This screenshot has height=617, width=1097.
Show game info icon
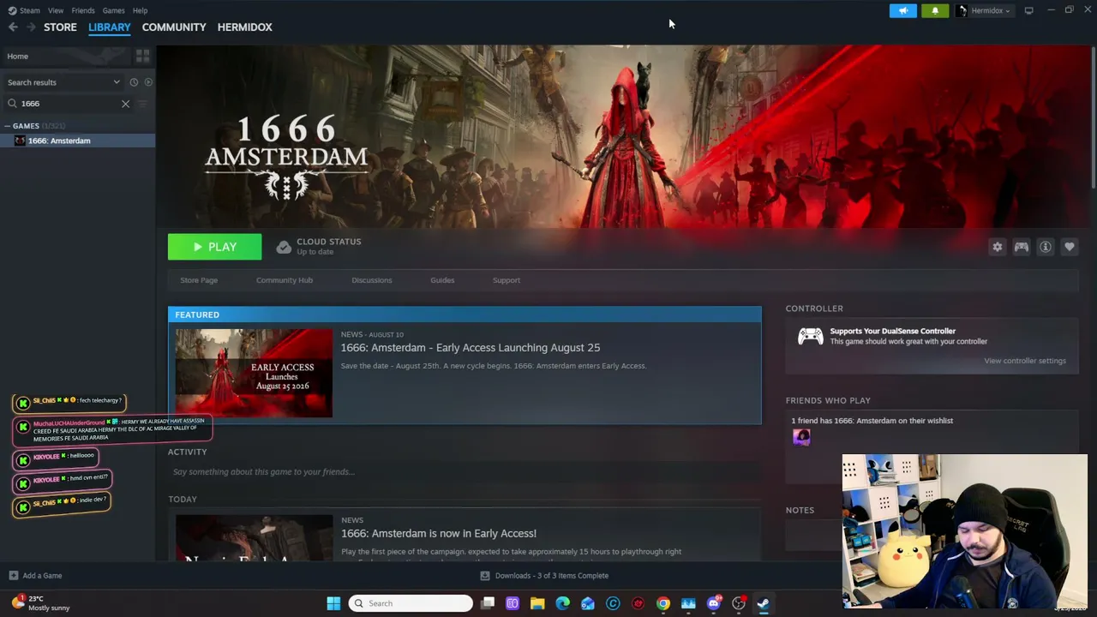tap(1046, 247)
